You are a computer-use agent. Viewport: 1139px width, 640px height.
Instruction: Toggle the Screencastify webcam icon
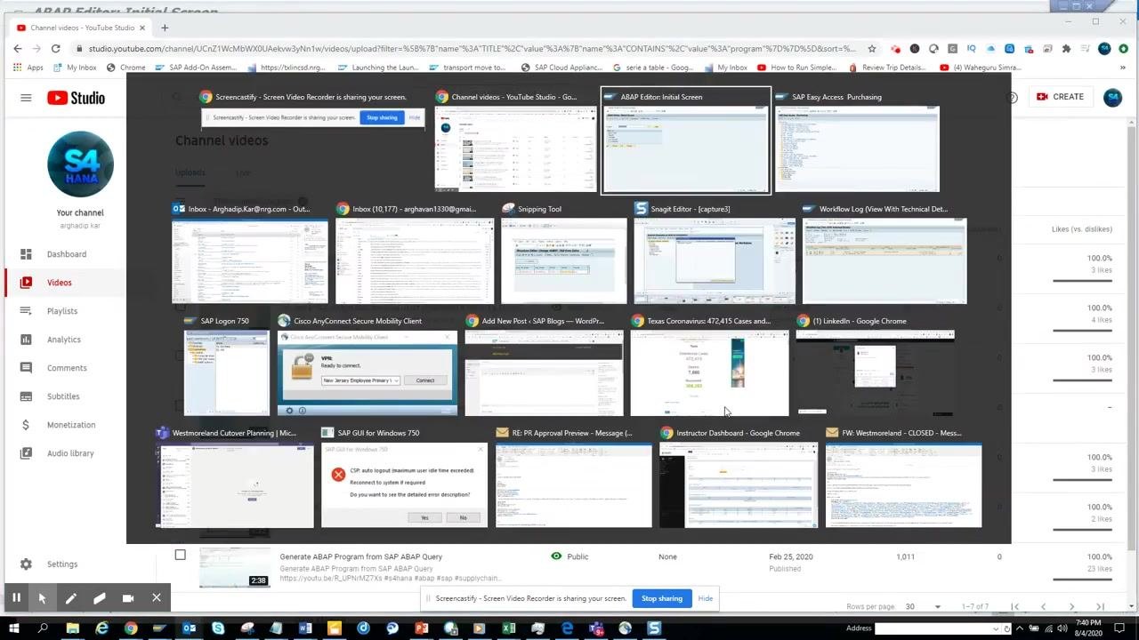point(127,598)
